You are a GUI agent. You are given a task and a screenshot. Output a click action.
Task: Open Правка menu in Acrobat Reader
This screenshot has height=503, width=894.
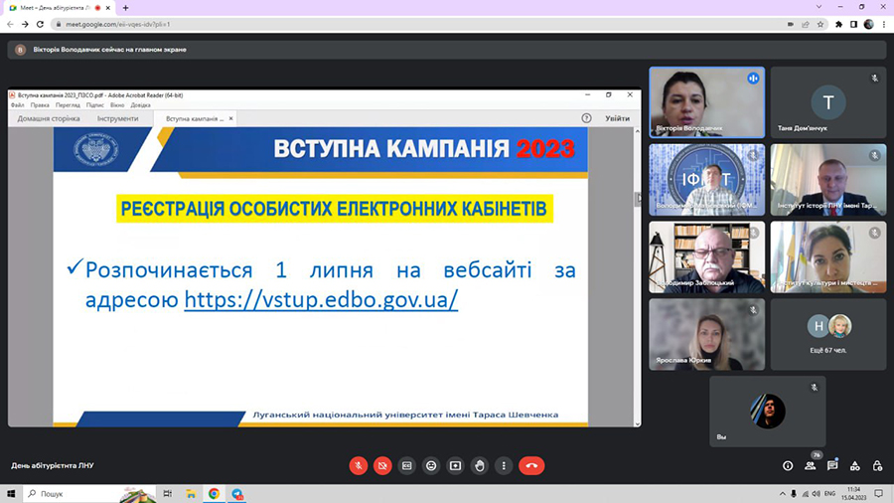pyautogui.click(x=40, y=105)
